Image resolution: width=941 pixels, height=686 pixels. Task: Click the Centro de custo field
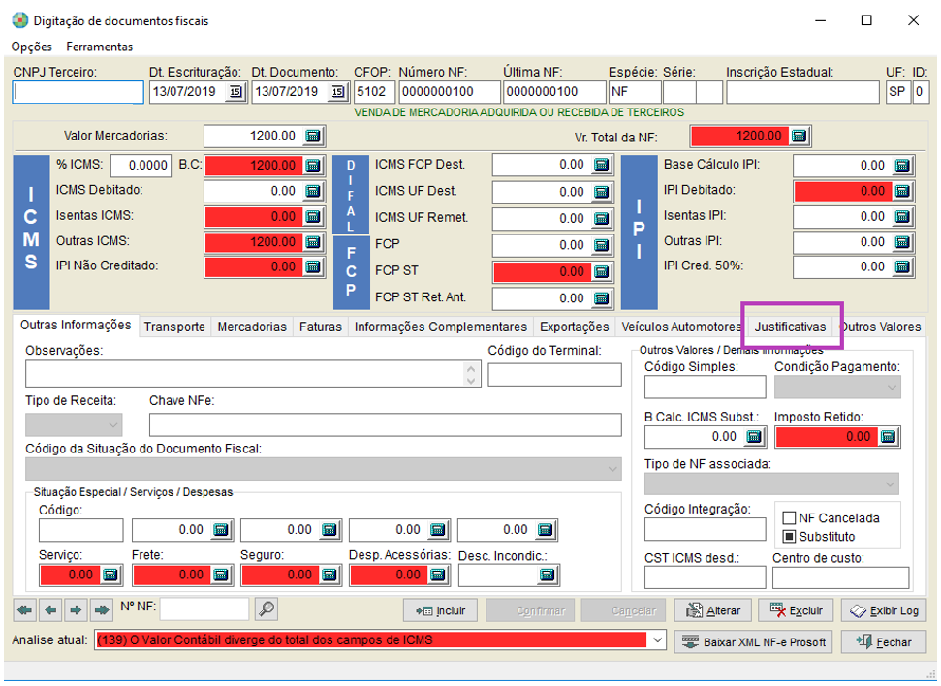click(841, 578)
